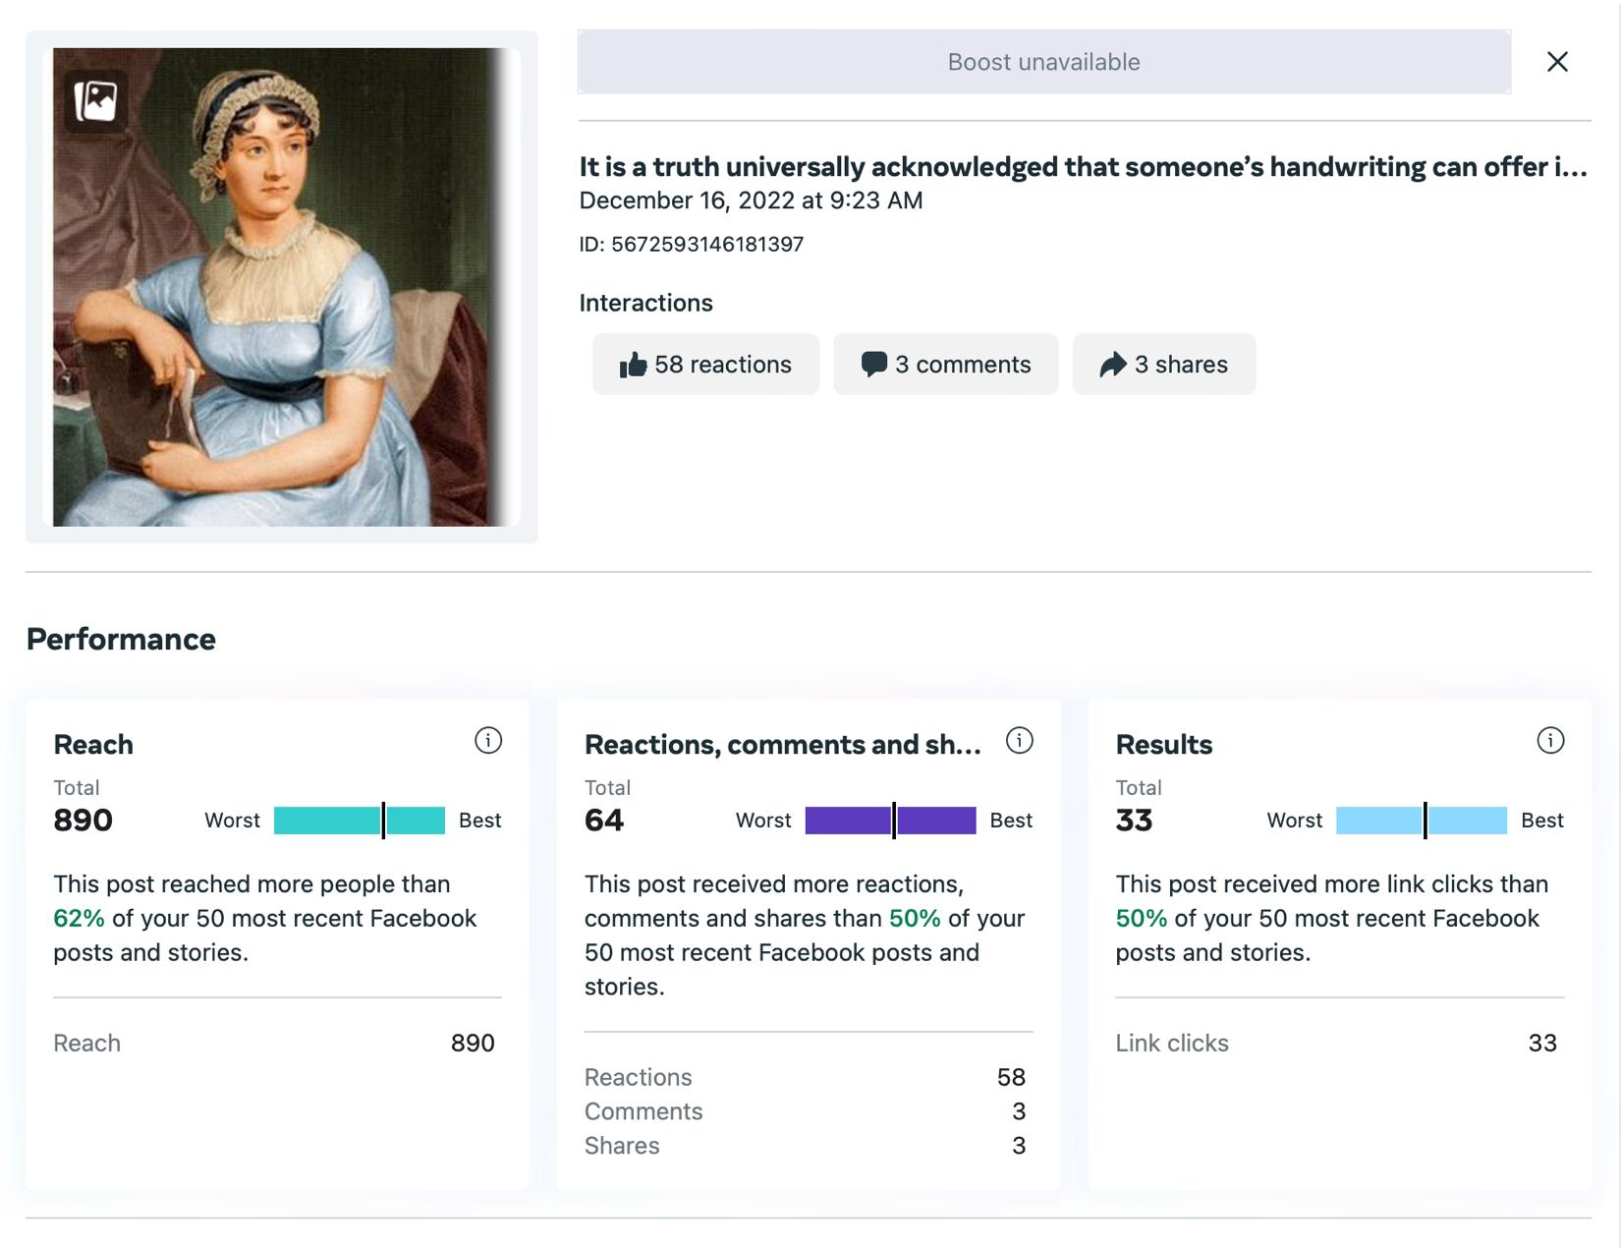The width and height of the screenshot is (1621, 1248).
Task: Open the Results info icon
Action: coord(1550,741)
